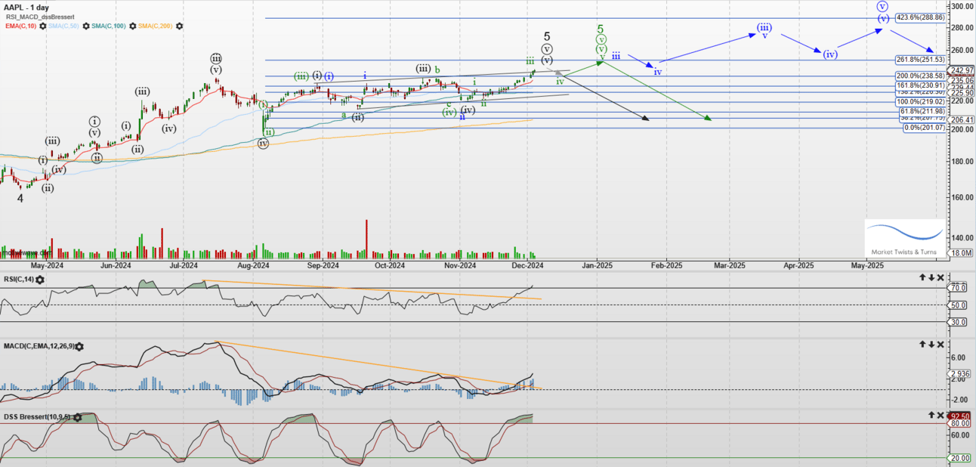Click the SMA(C,50) legend label
The height and width of the screenshot is (467, 976).
click(x=63, y=26)
